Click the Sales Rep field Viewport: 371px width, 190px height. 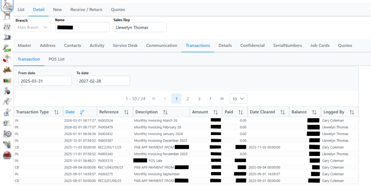[x=140, y=27]
